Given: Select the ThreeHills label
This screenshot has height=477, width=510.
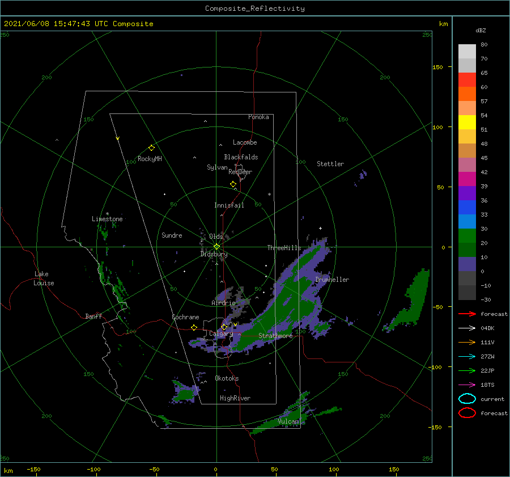Looking at the screenshot, I should 284,248.
